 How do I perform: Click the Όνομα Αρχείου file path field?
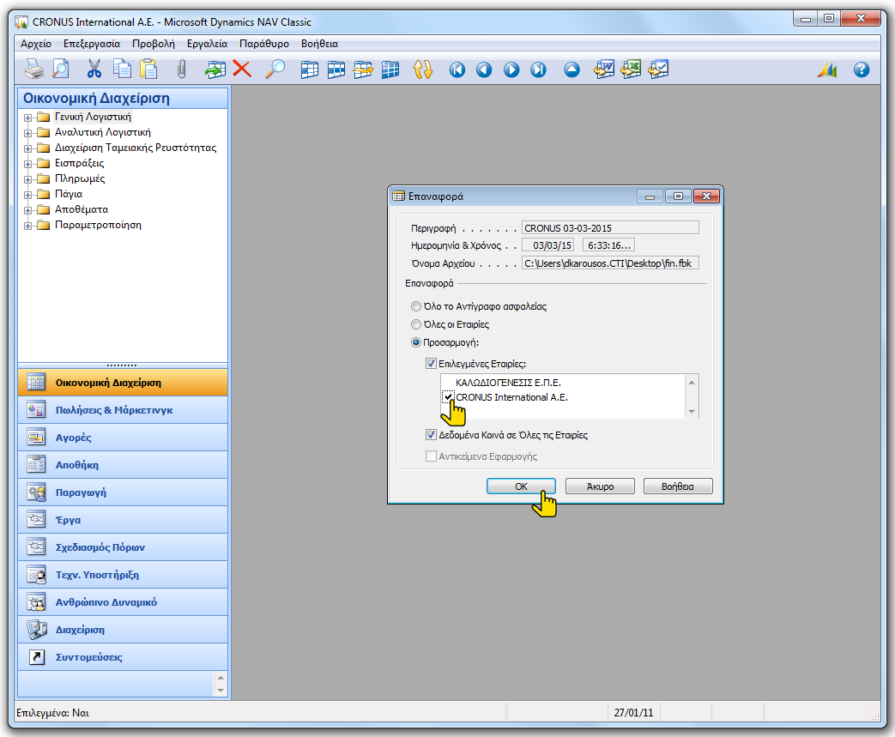610,263
